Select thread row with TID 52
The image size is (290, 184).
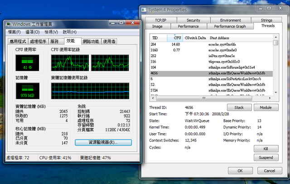tap(212, 85)
